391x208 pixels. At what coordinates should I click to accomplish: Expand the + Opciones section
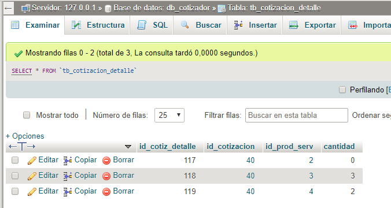tap(25, 136)
